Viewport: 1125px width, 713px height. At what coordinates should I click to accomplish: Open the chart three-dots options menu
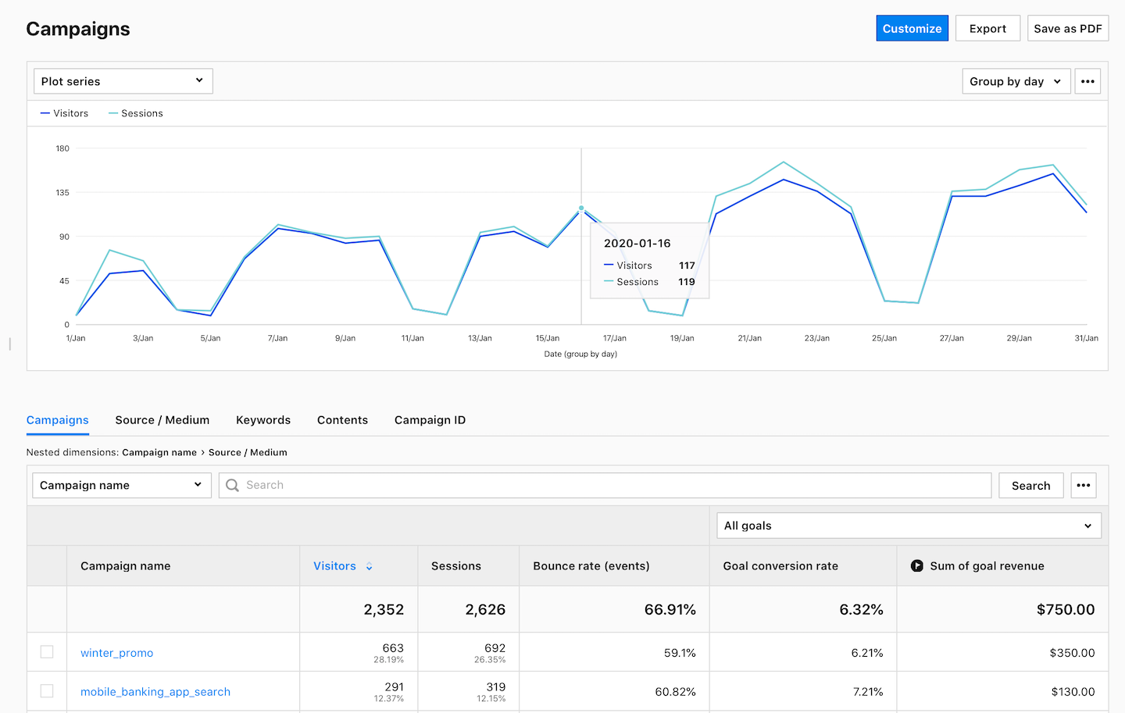coord(1087,81)
